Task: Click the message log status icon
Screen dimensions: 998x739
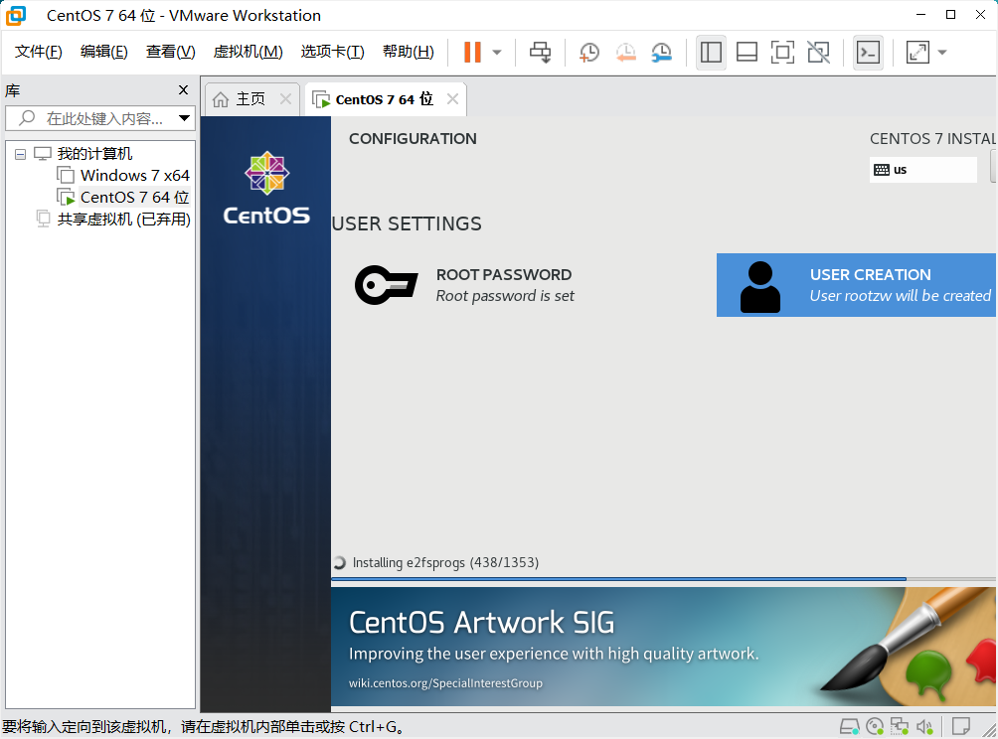Action: (960, 726)
